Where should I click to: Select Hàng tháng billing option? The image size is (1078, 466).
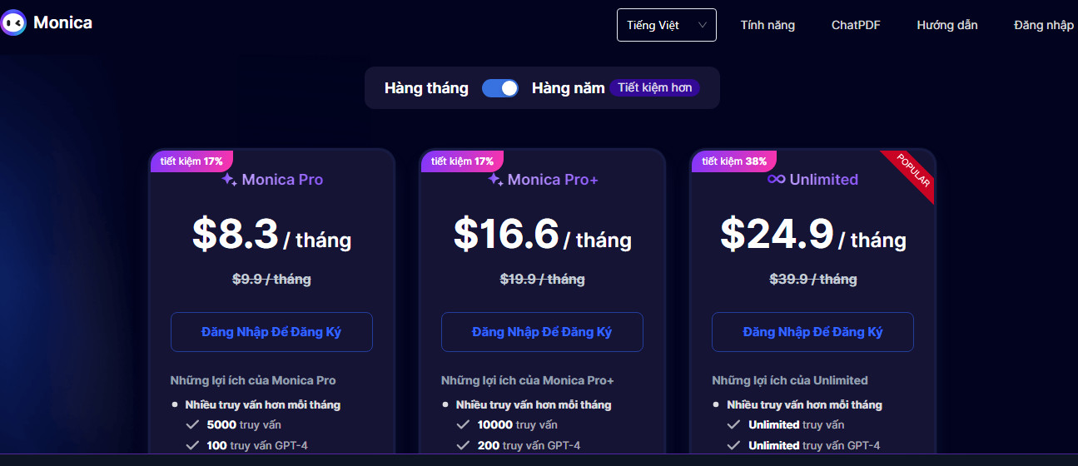(426, 87)
